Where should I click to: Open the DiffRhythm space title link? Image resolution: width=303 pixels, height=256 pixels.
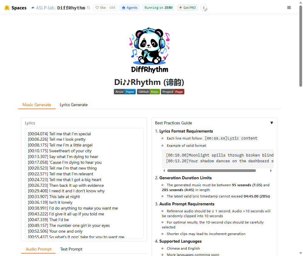pos(71,8)
